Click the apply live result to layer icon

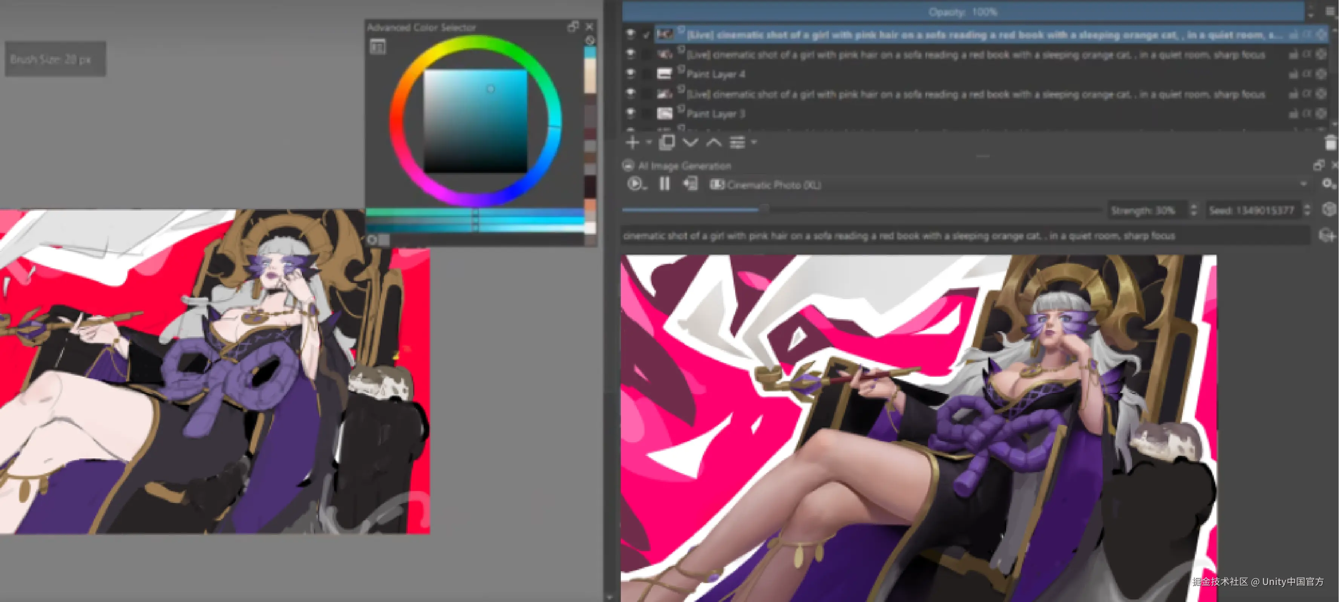(x=690, y=184)
